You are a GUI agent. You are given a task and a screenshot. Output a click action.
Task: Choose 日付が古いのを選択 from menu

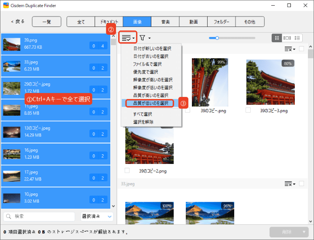[150, 57]
